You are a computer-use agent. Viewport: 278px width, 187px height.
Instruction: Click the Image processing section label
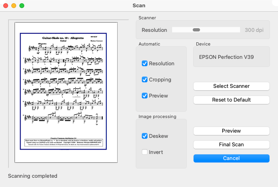(x=158, y=116)
